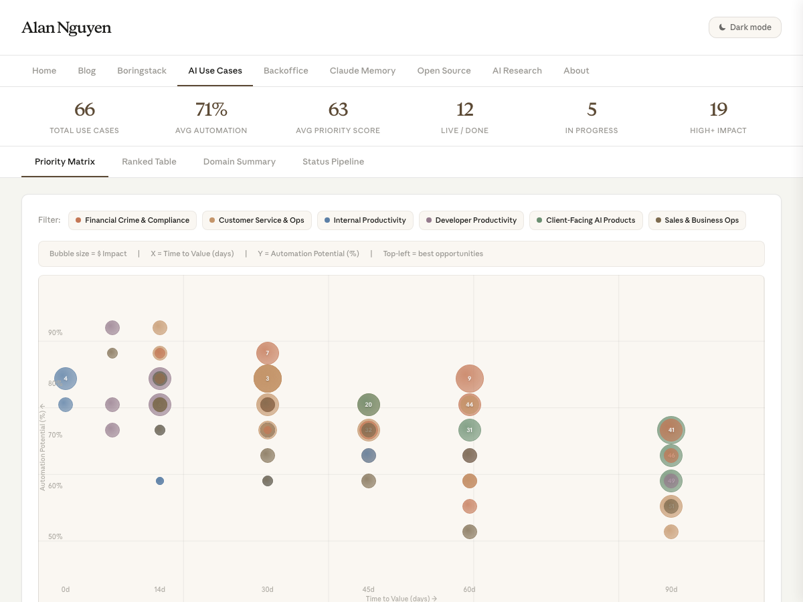
Task: Select the Priority Matrix tab
Action: point(65,161)
